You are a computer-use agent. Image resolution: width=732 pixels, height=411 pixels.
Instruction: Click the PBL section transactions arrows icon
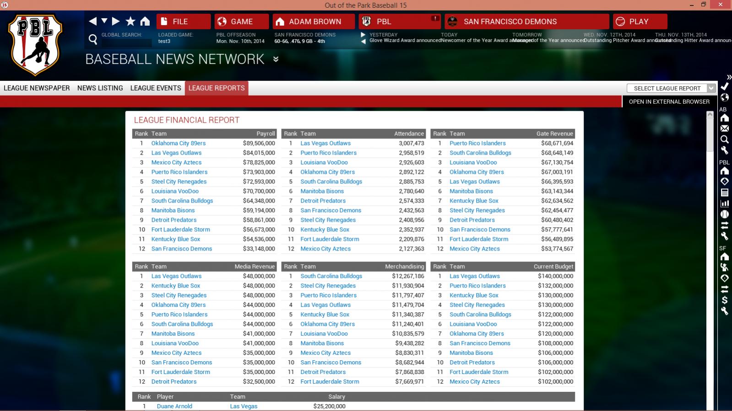pyautogui.click(x=725, y=225)
